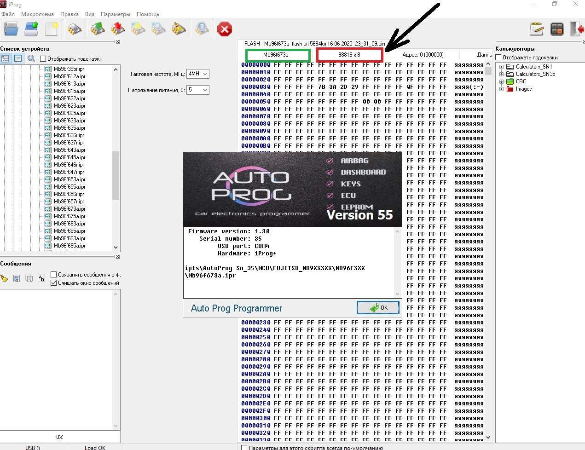This screenshot has width=585, height=450.
Task: Close the device list panel
Action: tap(118, 42)
